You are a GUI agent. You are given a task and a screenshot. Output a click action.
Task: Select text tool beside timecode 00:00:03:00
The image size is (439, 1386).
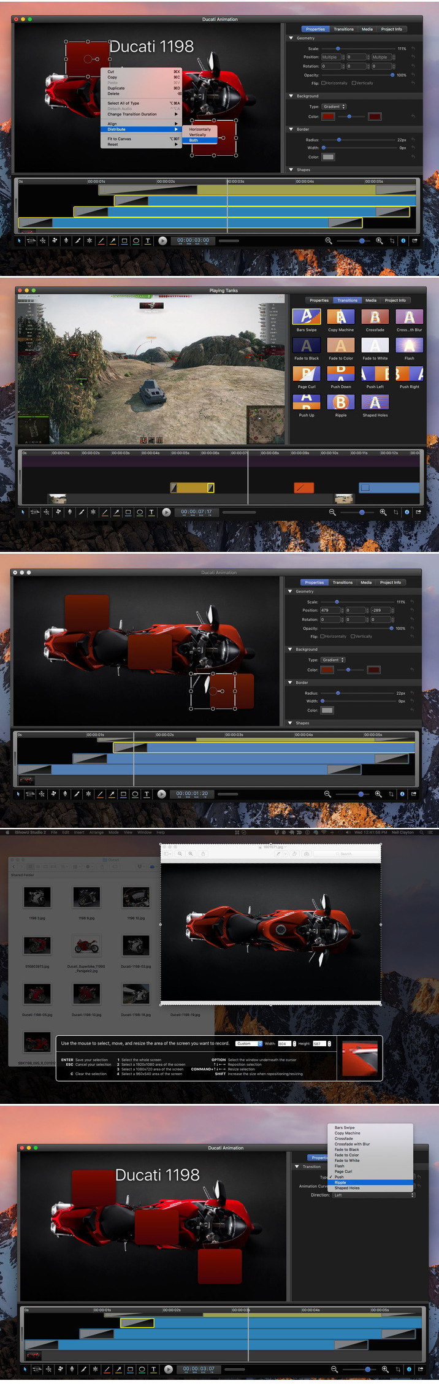[148, 241]
